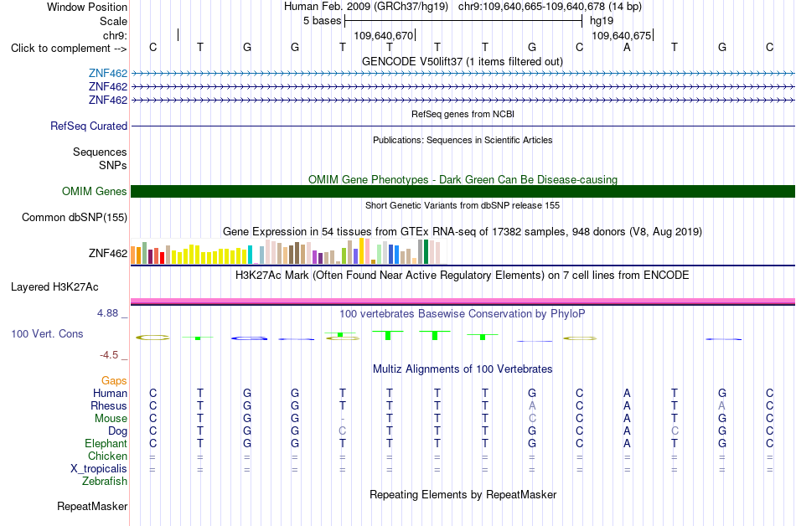The image size is (796, 526).
Task: Click the 100 Vert. Cons label
Action: point(47,333)
